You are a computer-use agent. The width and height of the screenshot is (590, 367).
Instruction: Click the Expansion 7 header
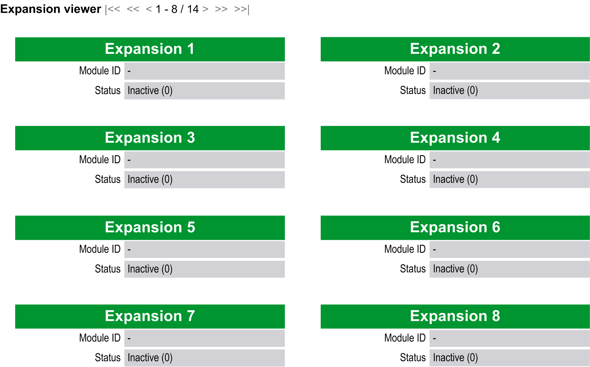150,316
